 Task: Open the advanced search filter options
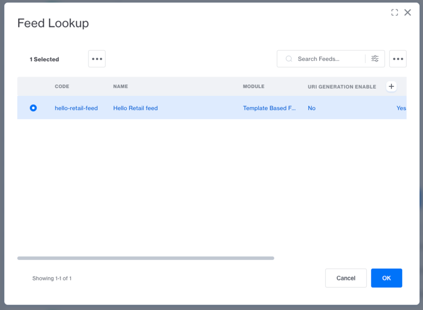375,59
